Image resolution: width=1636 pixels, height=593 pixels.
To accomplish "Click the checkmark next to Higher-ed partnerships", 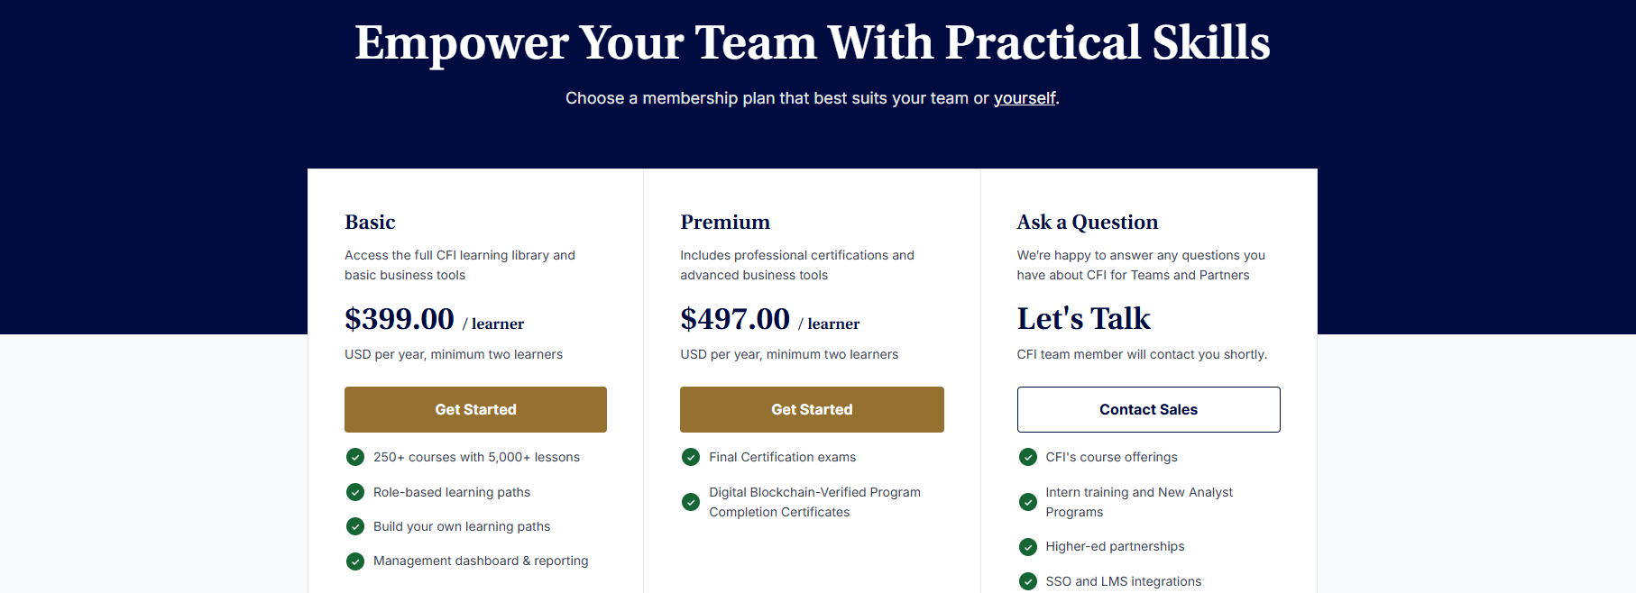I will tap(1028, 546).
